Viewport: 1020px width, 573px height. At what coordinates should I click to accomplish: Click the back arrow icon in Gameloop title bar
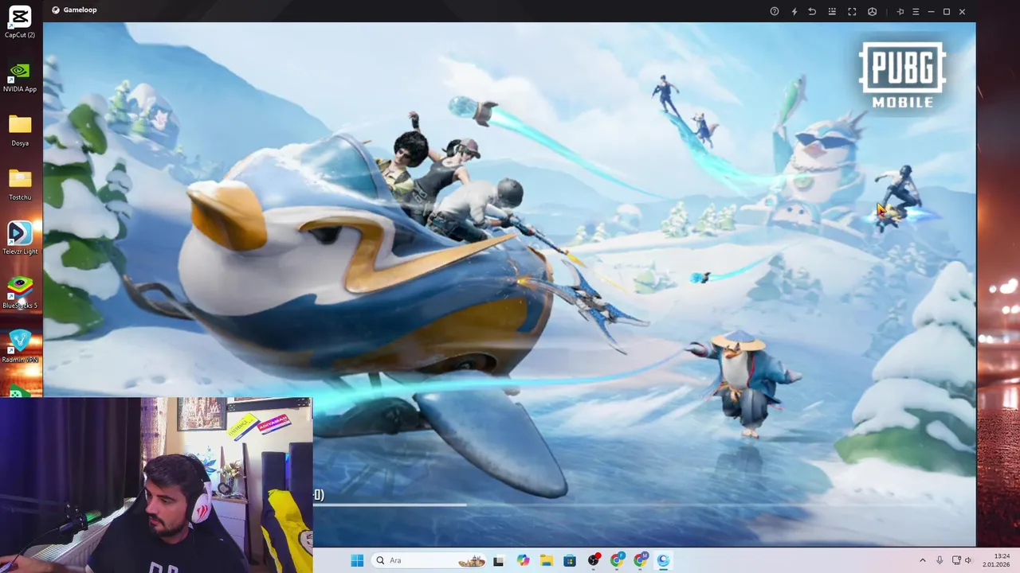click(812, 11)
